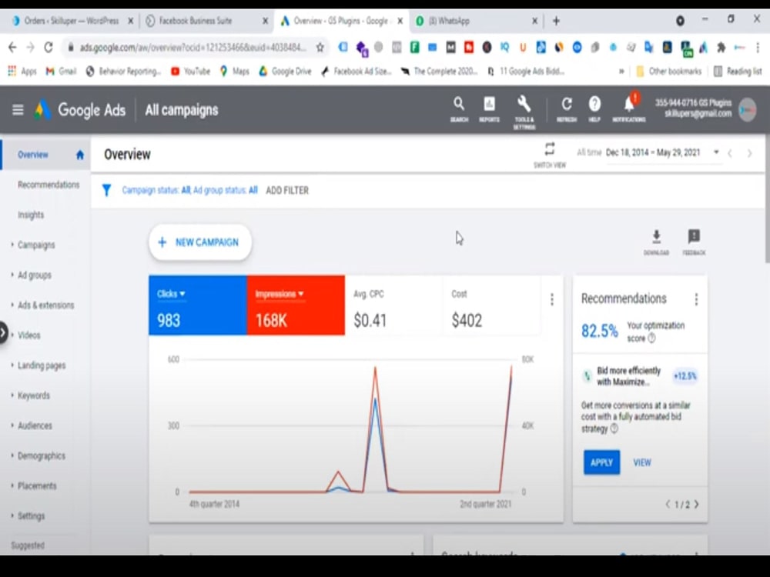Click optimization score help icon
Image resolution: width=770 pixels, height=577 pixels.
click(651, 338)
